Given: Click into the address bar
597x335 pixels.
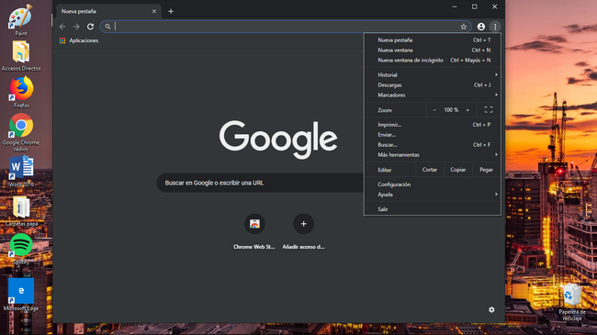Looking at the screenshot, I should click(x=286, y=27).
